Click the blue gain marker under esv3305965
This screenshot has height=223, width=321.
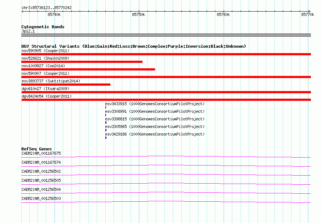[x=106, y=130]
